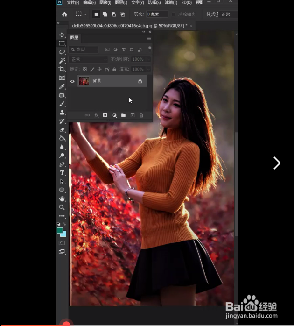Open the 图像(I) menu

pos(105,2)
